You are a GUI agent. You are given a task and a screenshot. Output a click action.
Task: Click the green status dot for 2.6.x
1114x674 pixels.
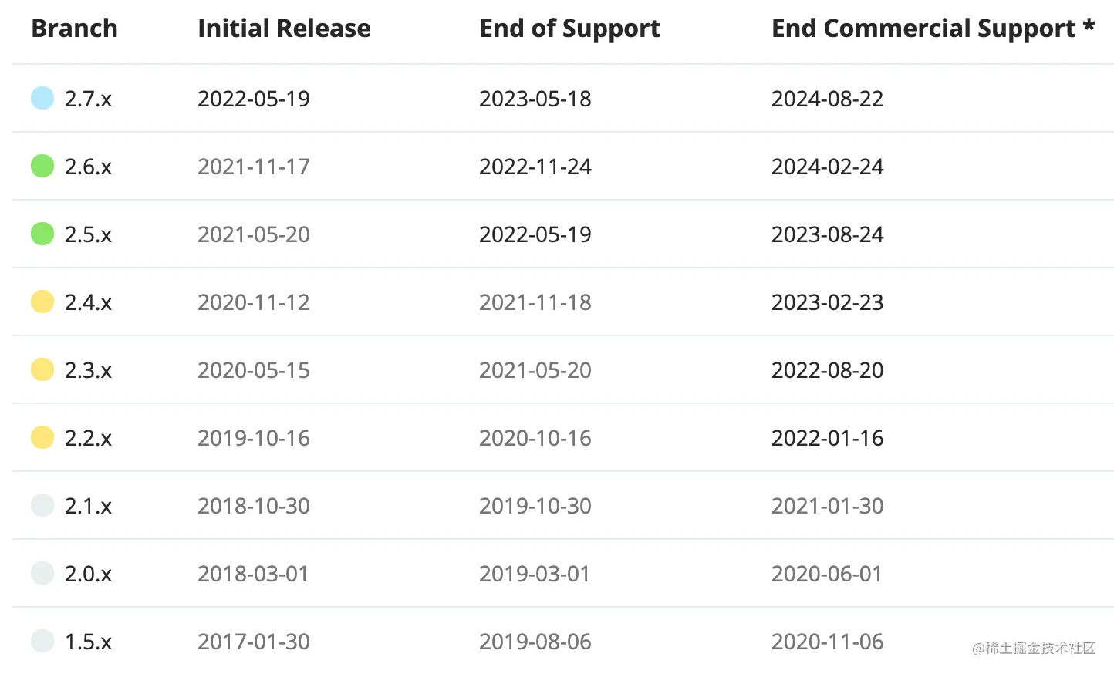tap(42, 166)
